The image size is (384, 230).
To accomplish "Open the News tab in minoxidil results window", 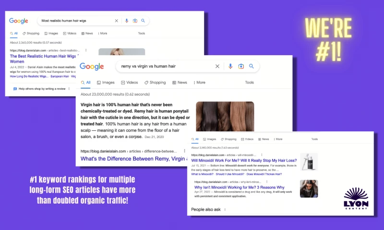I will click(264, 139).
